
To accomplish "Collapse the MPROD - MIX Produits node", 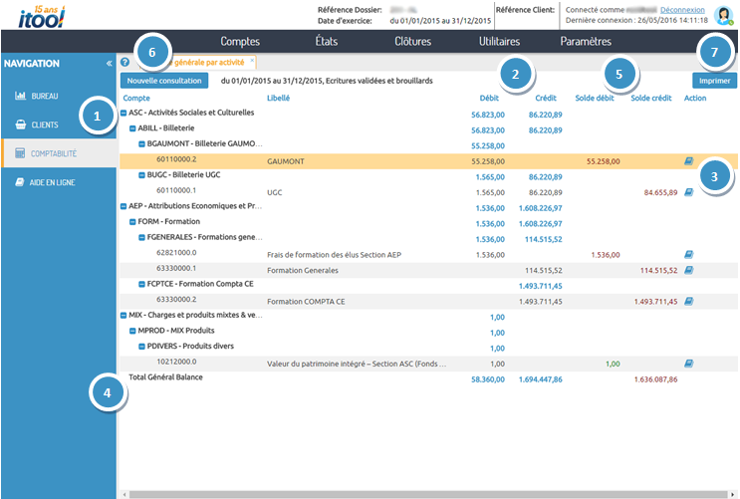I will [133, 331].
